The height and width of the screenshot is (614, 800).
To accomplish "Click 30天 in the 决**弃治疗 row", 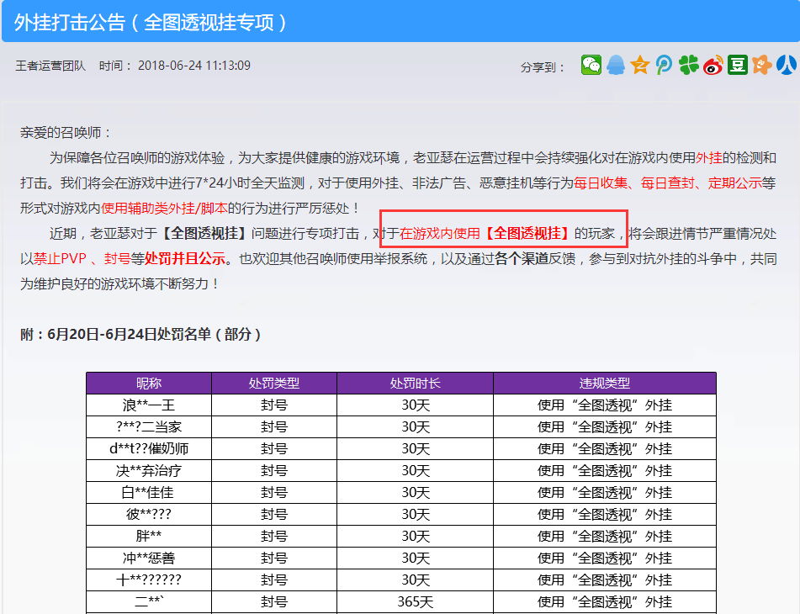I will pos(415,471).
